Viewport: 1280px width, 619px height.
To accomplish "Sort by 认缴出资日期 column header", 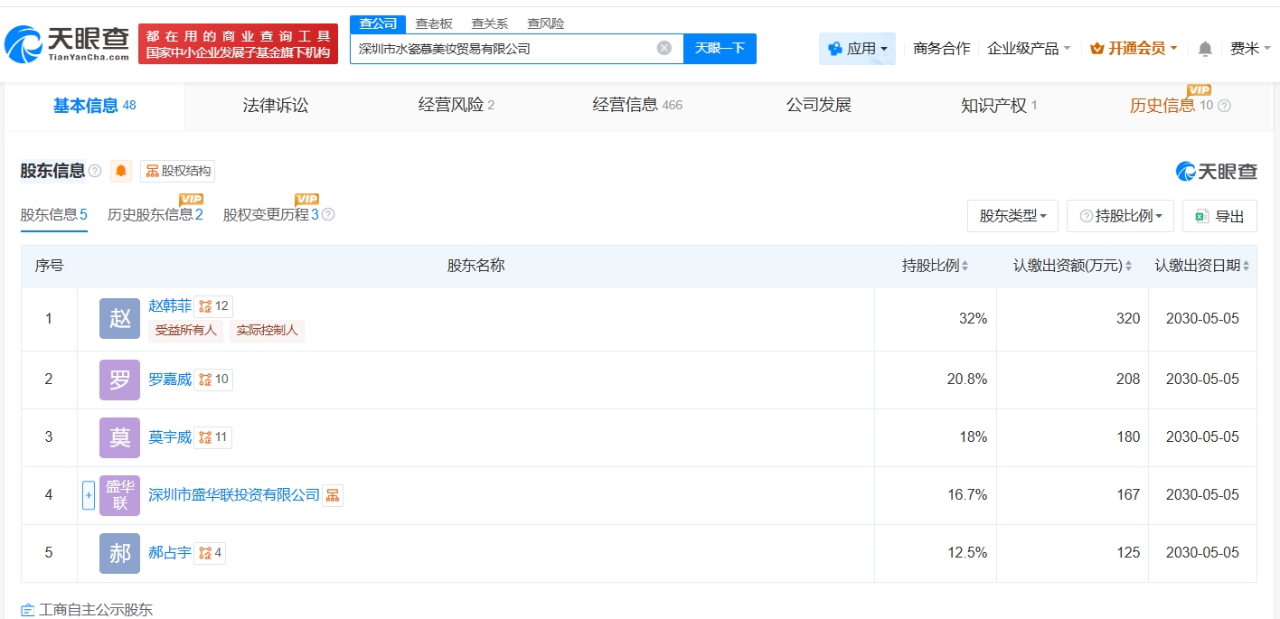I will (1203, 266).
